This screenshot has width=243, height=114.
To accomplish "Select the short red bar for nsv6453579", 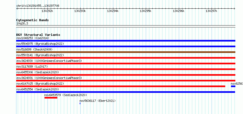I will tap(51, 98).
